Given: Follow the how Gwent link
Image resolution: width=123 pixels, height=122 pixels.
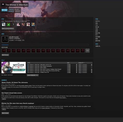Looking at the screenshot, I should [x=63, y=98].
